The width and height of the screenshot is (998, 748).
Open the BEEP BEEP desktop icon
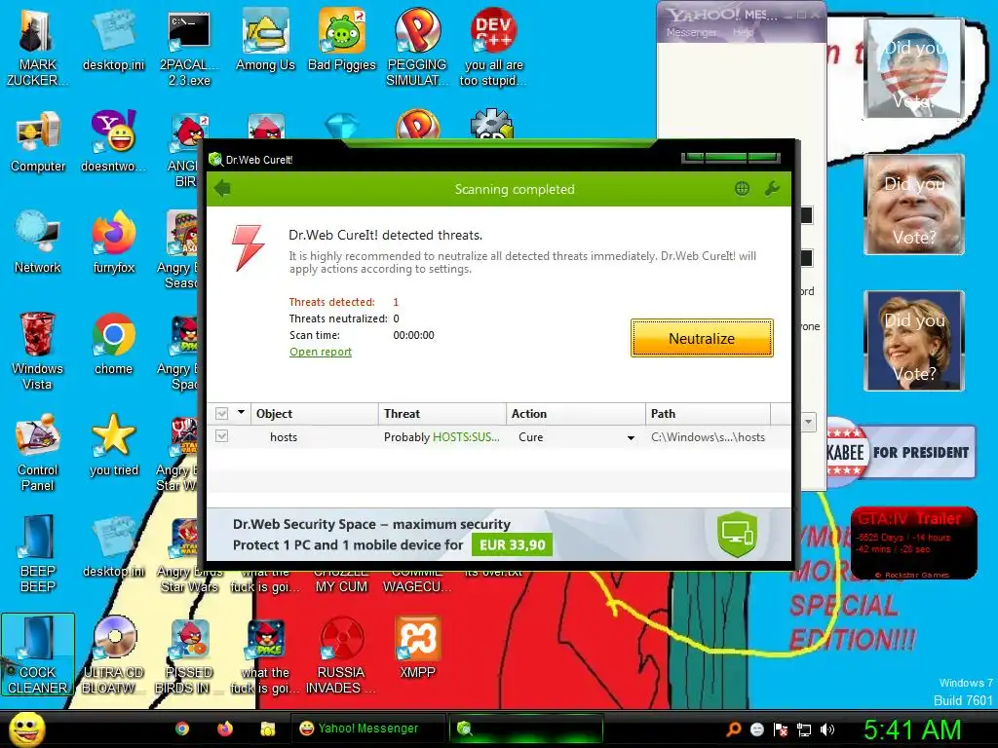tap(38, 553)
